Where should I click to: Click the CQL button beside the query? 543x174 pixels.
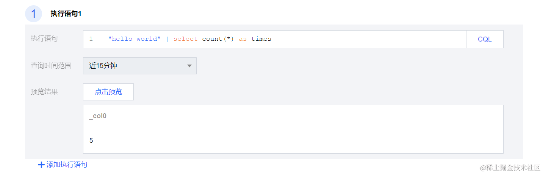pyautogui.click(x=485, y=39)
